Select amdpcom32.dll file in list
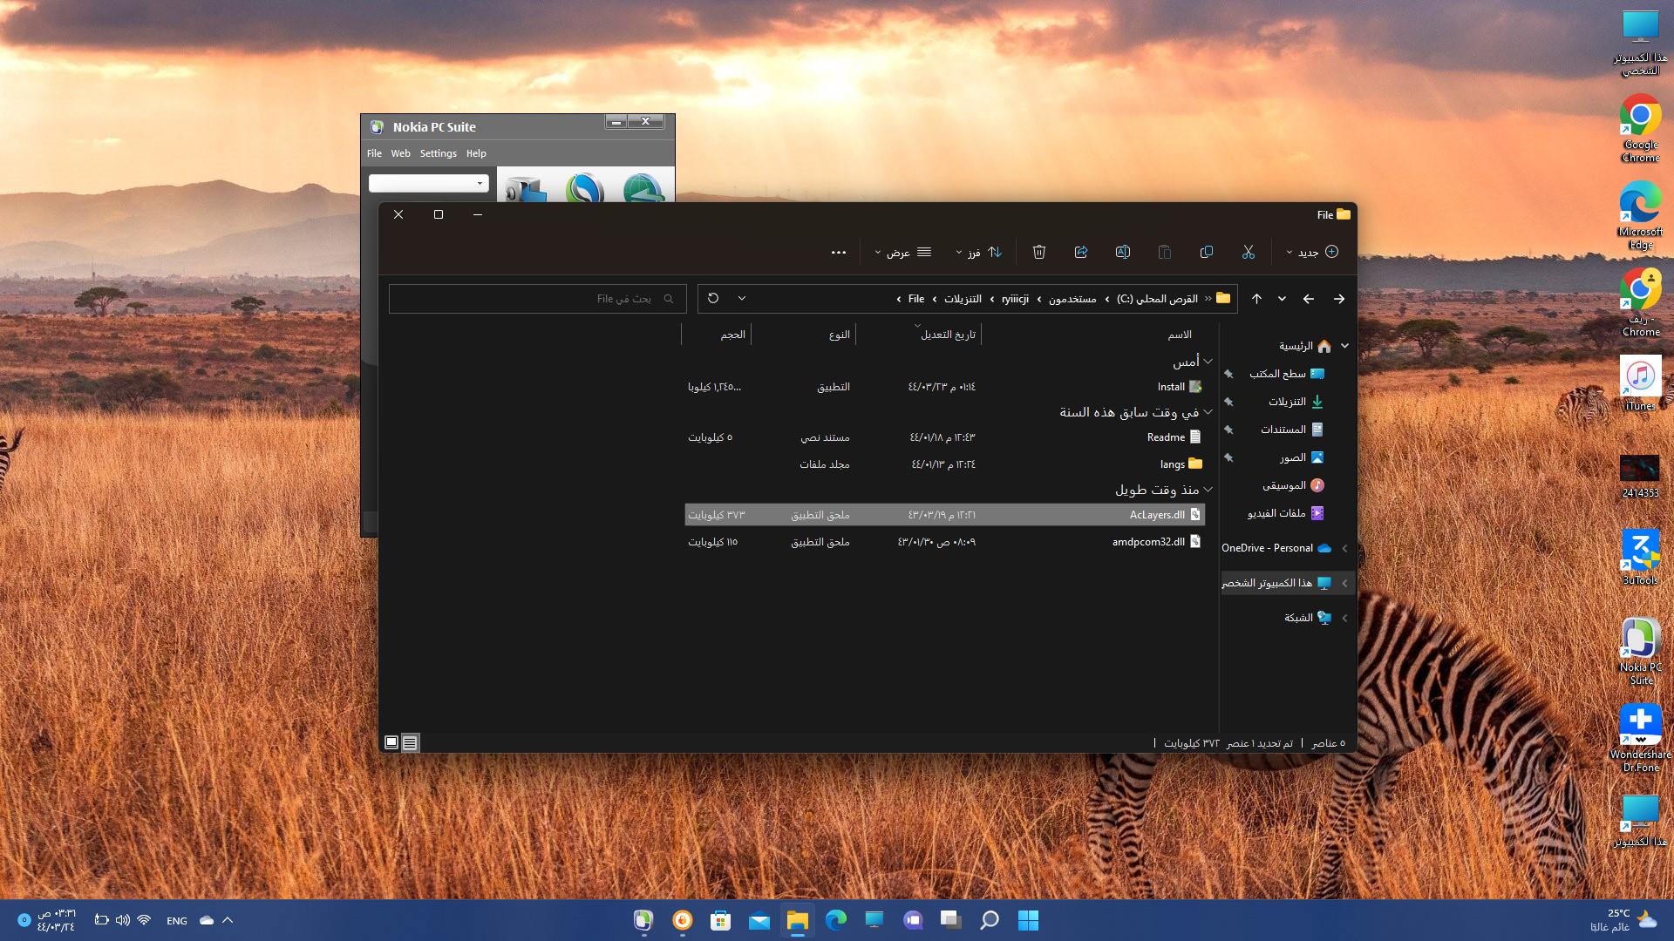The image size is (1674, 941). pos(1147,542)
